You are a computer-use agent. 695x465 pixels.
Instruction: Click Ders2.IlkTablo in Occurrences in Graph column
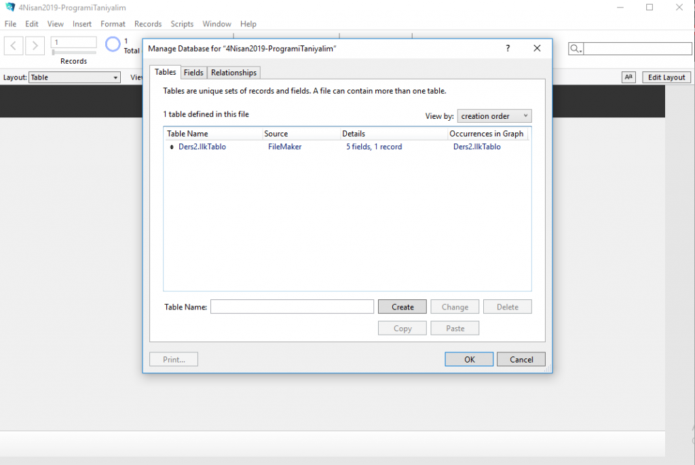(x=477, y=147)
